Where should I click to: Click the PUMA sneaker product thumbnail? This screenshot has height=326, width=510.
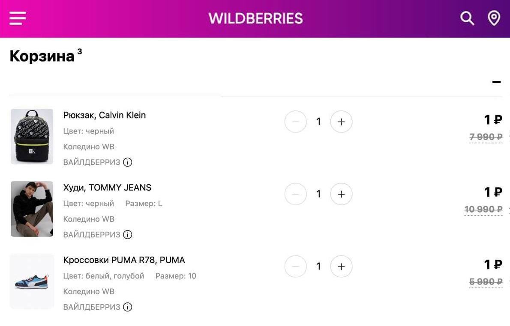point(32,281)
